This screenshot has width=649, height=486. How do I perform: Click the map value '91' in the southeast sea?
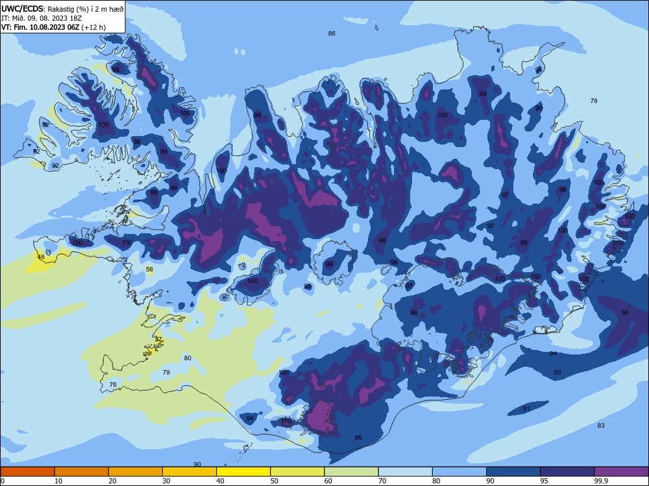point(526,409)
